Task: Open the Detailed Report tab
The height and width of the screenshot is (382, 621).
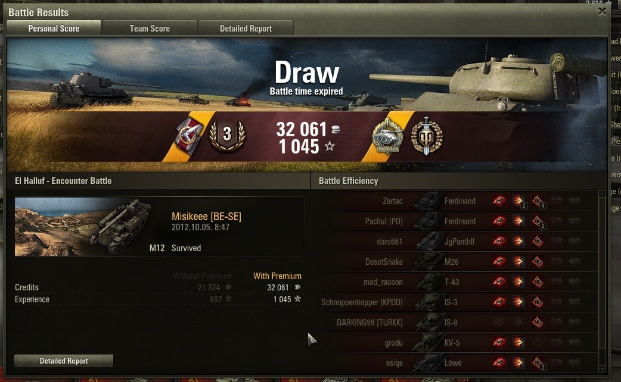Action: 246,29
